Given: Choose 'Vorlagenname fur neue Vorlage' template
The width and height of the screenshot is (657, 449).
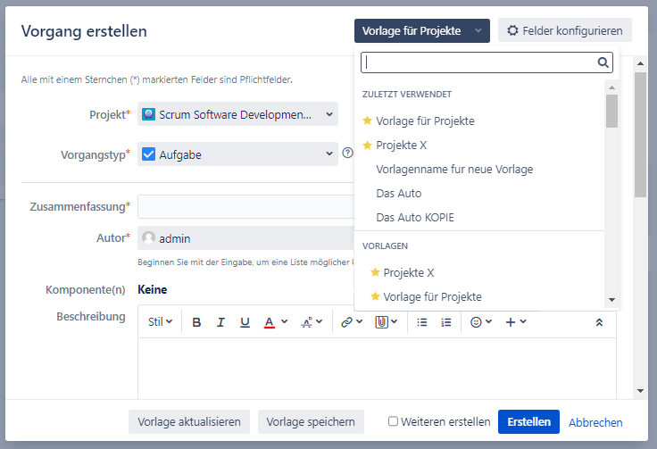Looking at the screenshot, I should pos(454,169).
